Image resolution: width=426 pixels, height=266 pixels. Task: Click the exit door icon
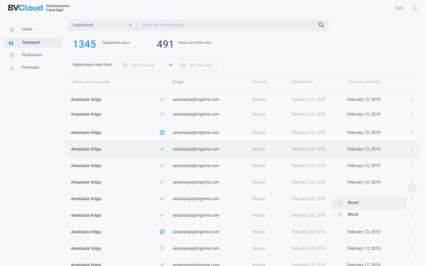(415, 8)
